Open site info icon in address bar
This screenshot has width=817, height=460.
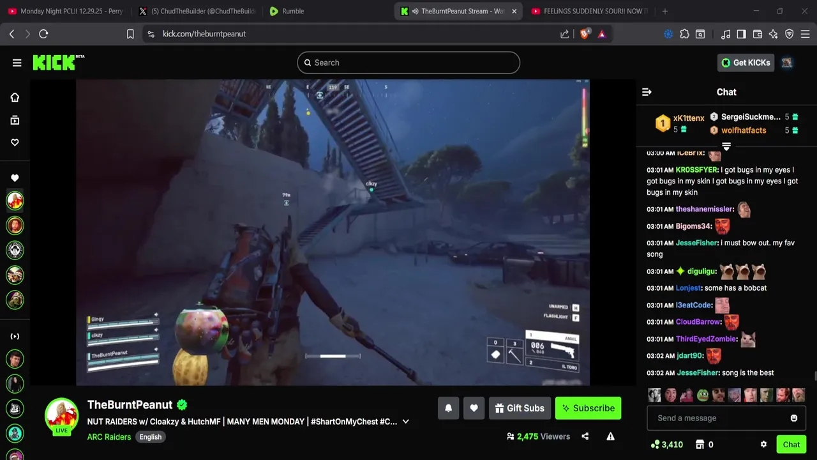point(151,34)
